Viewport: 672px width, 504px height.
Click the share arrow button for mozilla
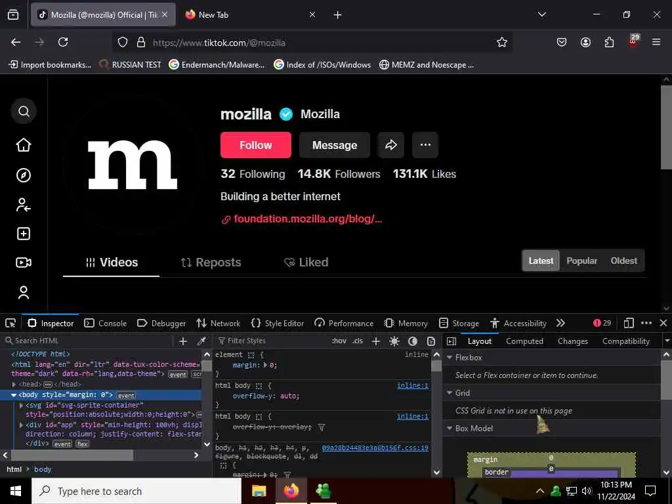391,145
